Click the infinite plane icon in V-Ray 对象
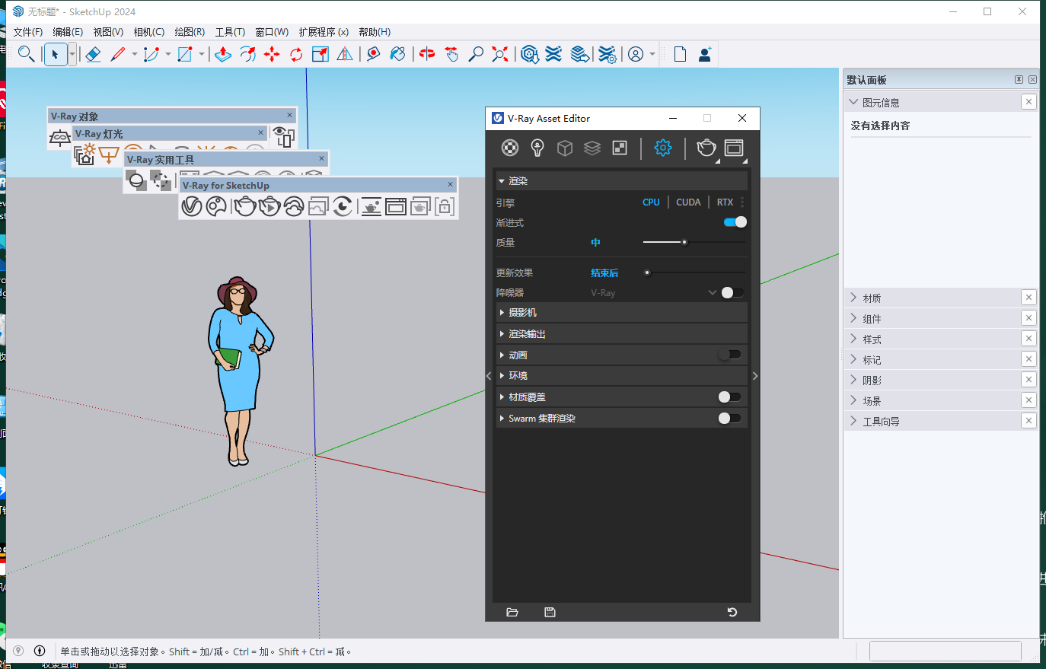 click(59, 137)
